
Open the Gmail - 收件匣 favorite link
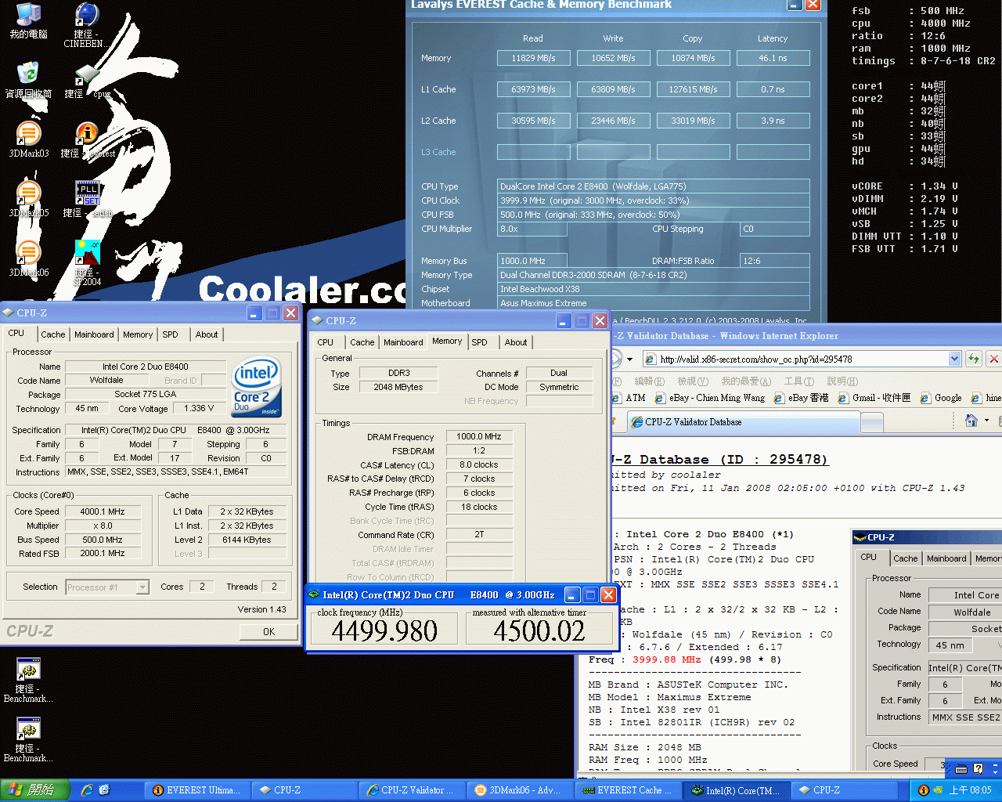[x=874, y=398]
